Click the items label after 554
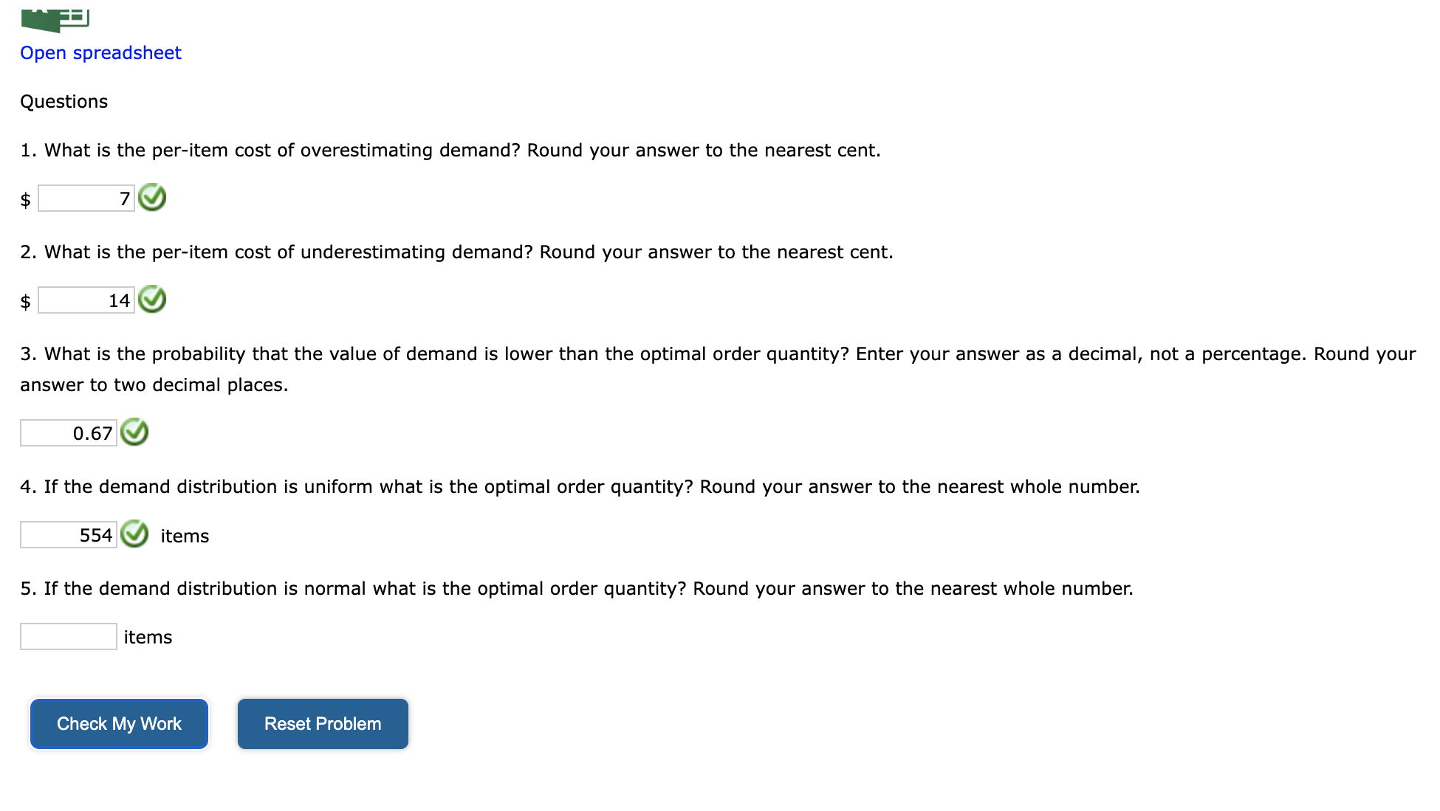 click(x=185, y=536)
